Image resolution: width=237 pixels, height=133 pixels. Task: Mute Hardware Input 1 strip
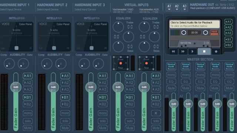point(28,128)
